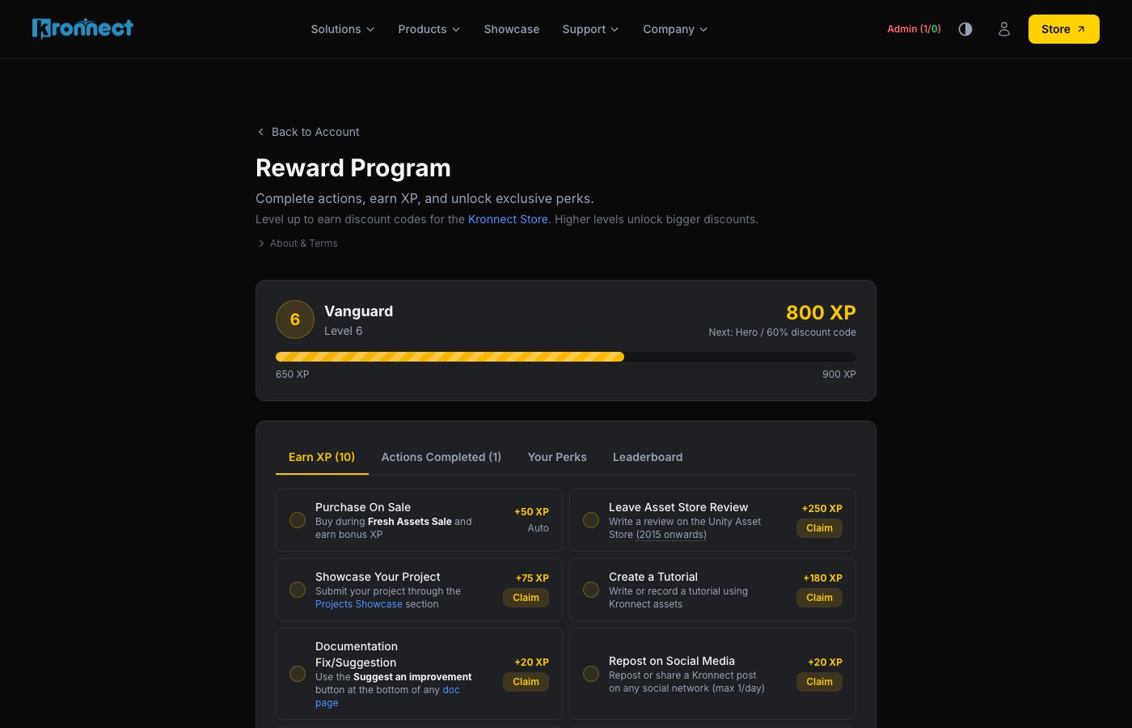Click the back arrow beside Back to Account

tap(261, 131)
